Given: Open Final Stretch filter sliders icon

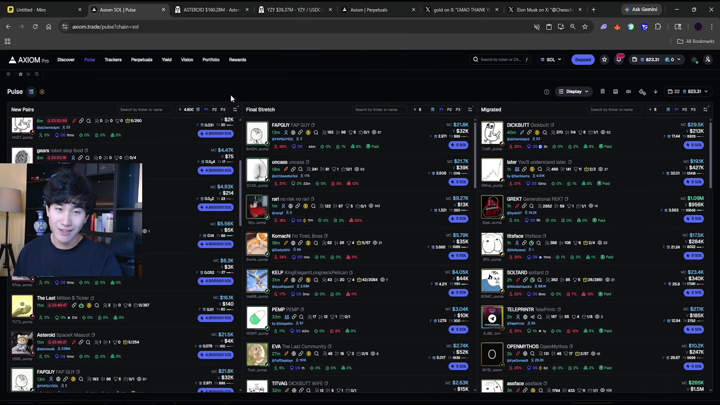Looking at the screenshot, I should pyautogui.click(x=470, y=109).
